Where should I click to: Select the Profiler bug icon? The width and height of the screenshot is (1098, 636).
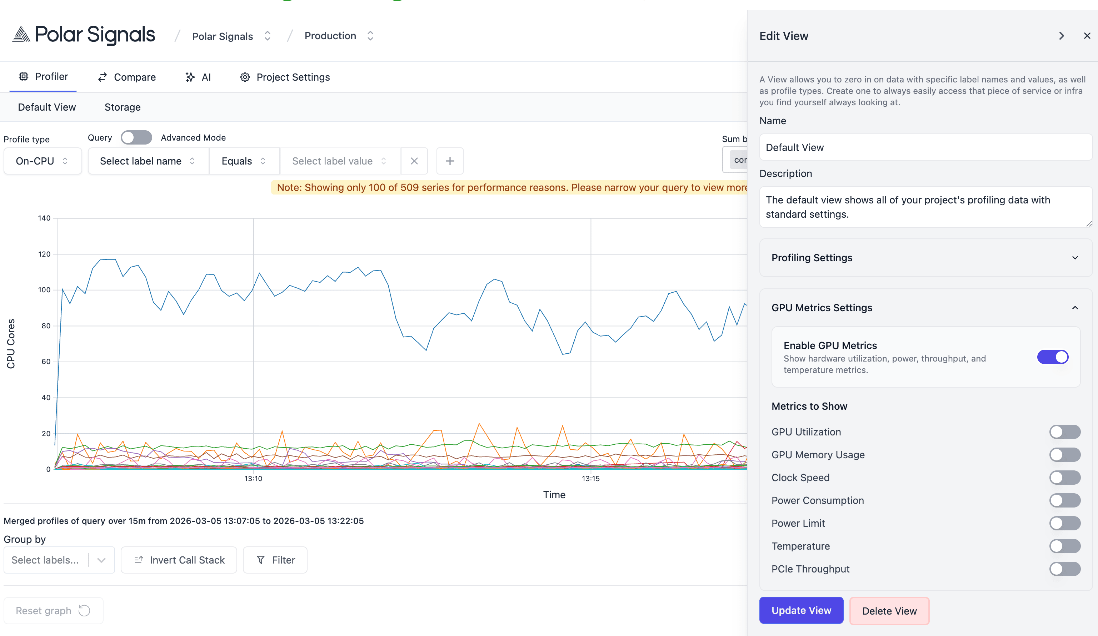point(24,77)
